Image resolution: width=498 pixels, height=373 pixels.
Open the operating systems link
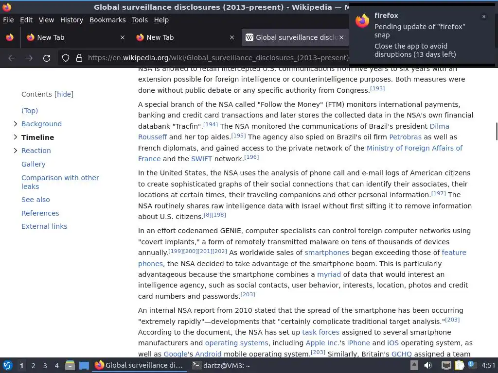[237, 343]
